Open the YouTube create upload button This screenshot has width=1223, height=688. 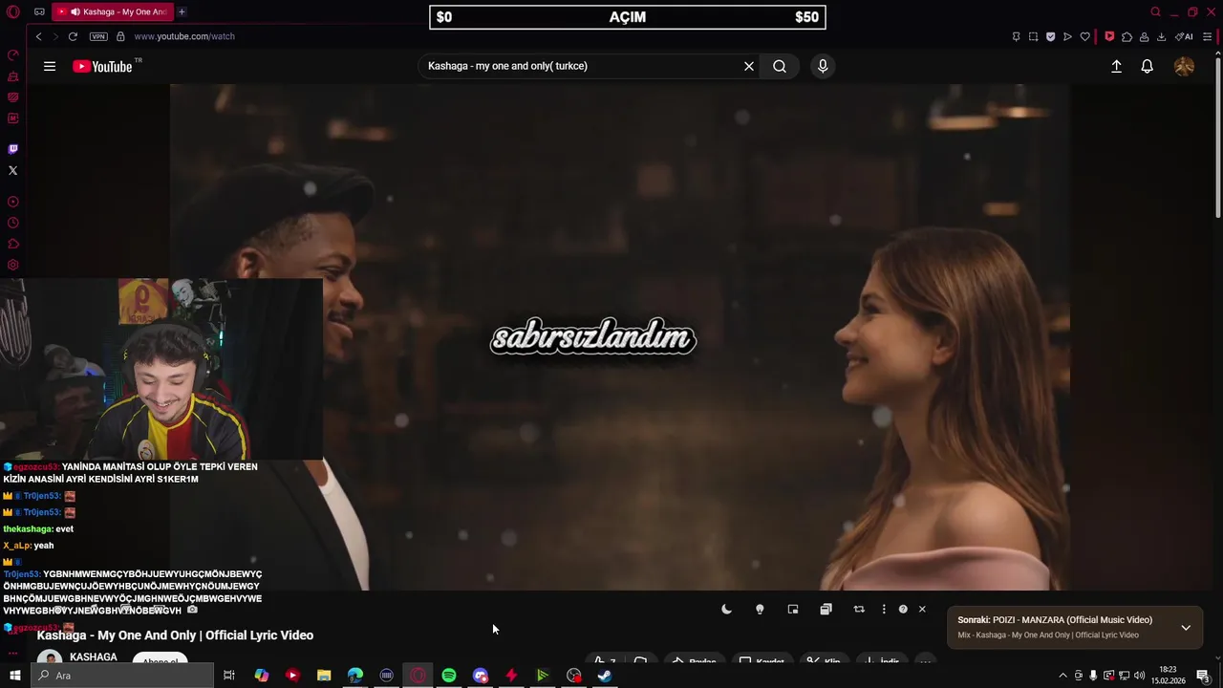1116,66
